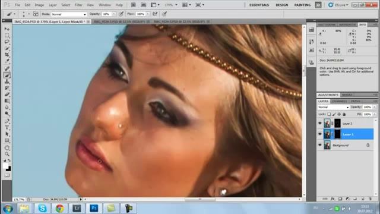The width and height of the screenshot is (380, 214).
Task: Open the Filter menu
Action: [78, 5]
